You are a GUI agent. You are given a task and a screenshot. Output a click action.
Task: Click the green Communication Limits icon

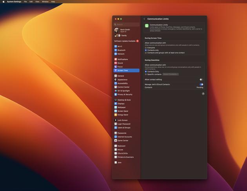pyautogui.click(x=147, y=26)
